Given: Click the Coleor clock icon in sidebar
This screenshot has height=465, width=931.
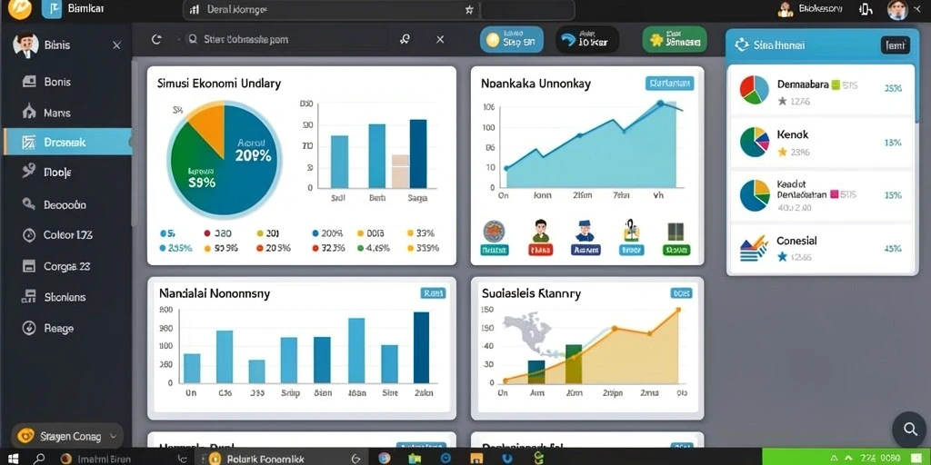Looking at the screenshot, I should point(28,235).
